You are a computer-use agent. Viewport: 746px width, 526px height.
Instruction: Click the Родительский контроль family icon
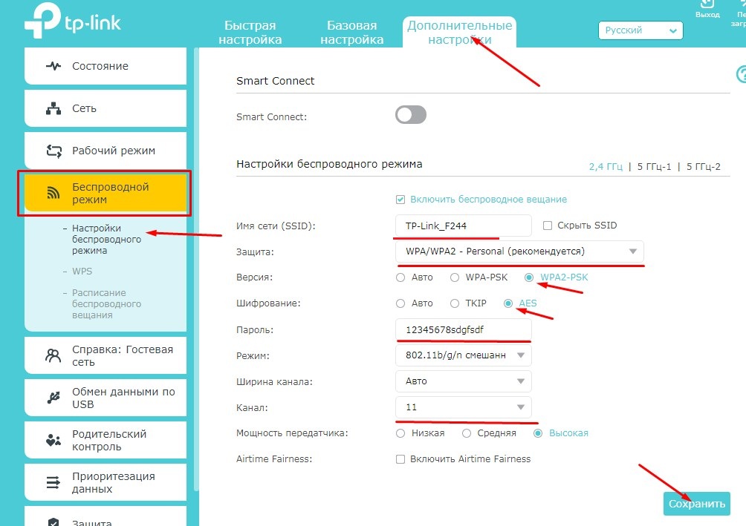pyautogui.click(x=53, y=440)
